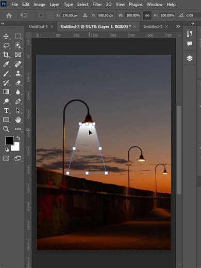
Task: Select the Spot Healing Brush tool
Action: pos(18,64)
